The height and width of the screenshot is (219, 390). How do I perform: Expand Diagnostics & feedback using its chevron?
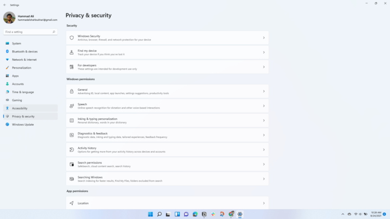(x=264, y=135)
